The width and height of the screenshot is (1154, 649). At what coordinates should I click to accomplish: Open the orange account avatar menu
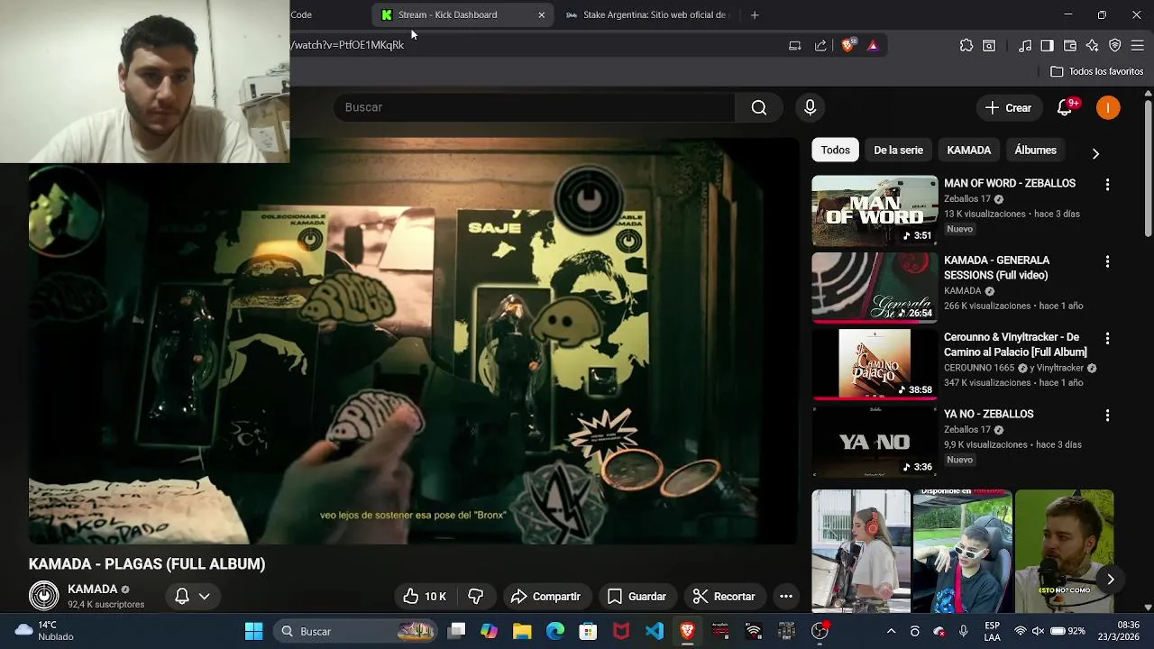[1108, 107]
